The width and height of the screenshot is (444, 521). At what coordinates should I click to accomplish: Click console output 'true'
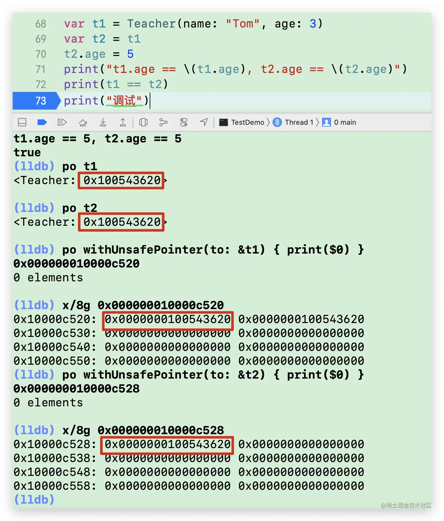point(27,153)
